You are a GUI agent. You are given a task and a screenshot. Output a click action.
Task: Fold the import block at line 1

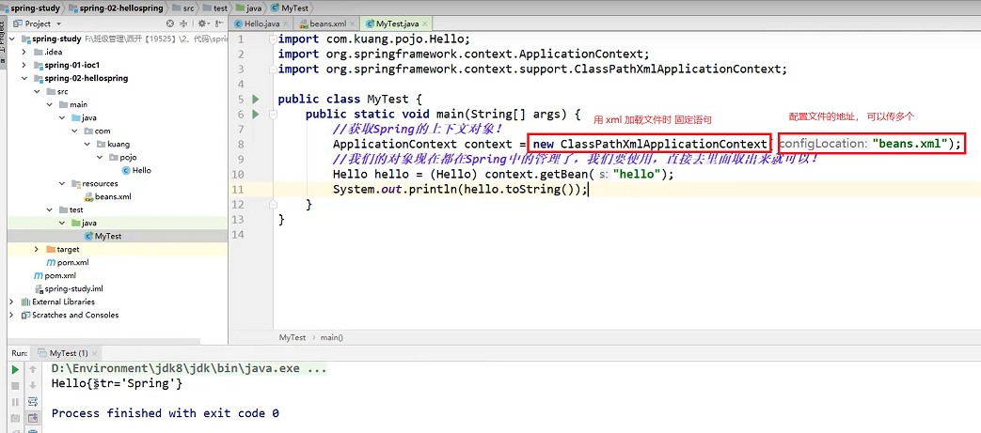tap(272, 39)
